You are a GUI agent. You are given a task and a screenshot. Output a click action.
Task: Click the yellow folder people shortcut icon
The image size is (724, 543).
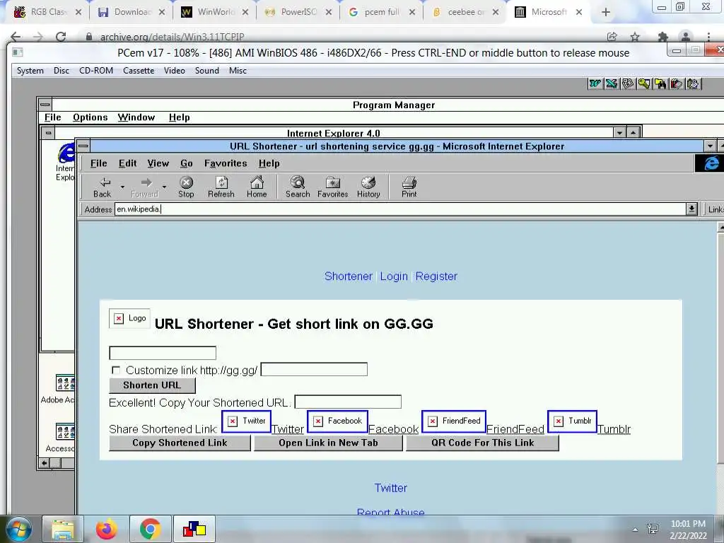coord(660,83)
